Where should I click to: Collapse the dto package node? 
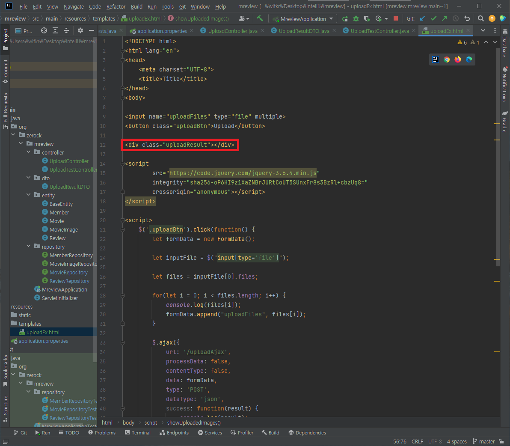[x=29, y=178]
